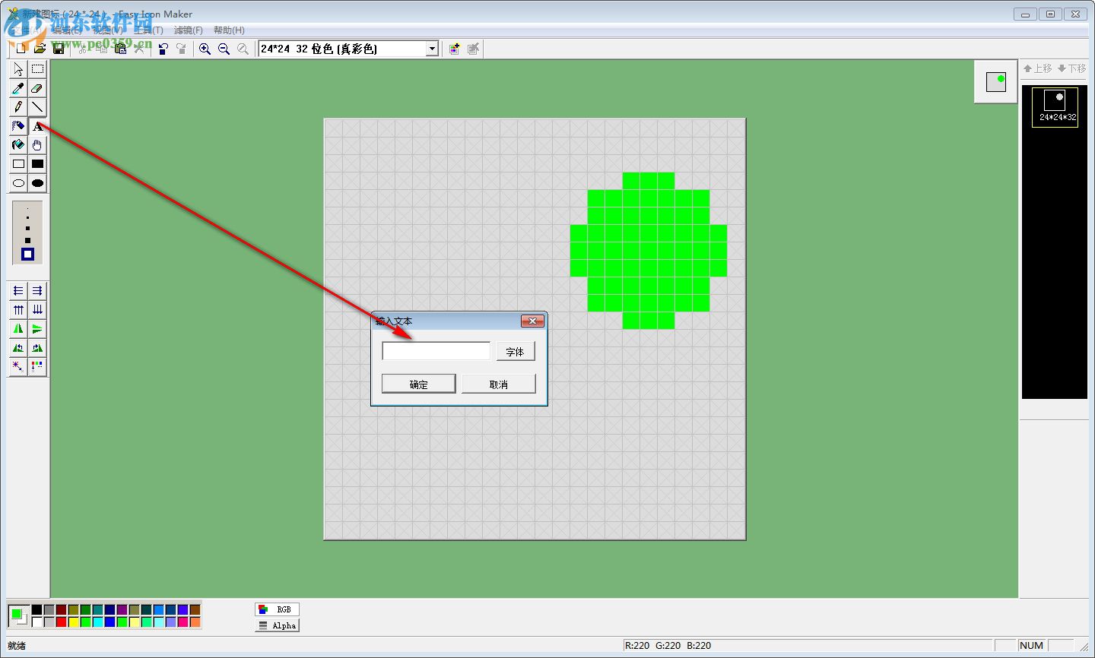The image size is (1095, 658).
Task: Choose the largest brush size
Action: click(x=27, y=254)
